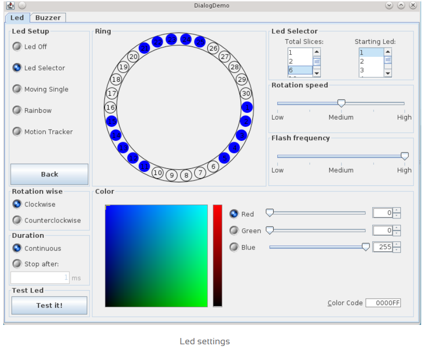422x347 pixels.
Task: Click the Back button
Action: click(x=49, y=174)
